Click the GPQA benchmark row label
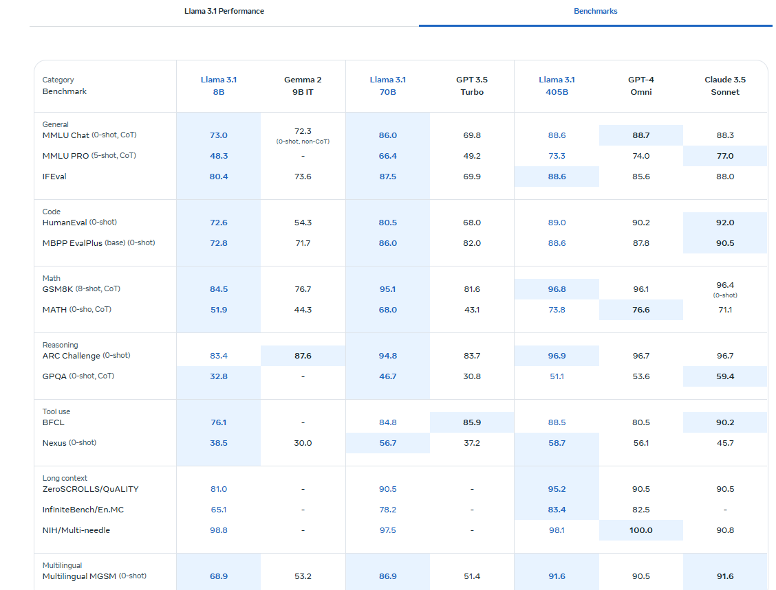 [x=78, y=376]
